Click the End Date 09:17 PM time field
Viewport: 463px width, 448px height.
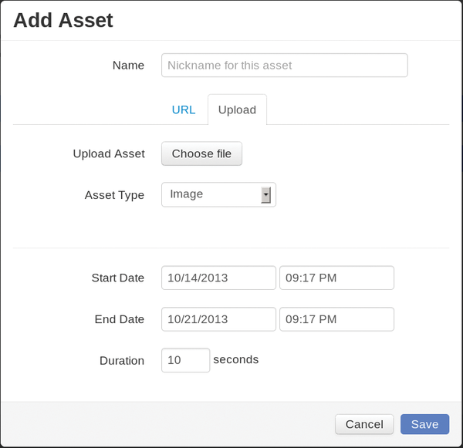point(336,319)
